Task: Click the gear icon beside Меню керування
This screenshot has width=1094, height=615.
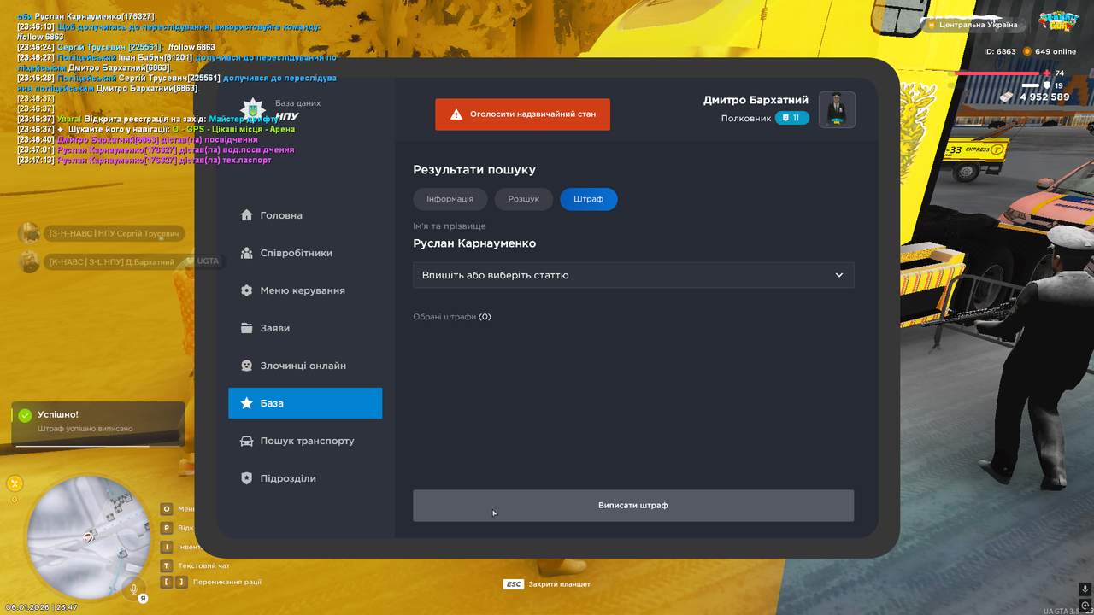Action: click(x=246, y=290)
